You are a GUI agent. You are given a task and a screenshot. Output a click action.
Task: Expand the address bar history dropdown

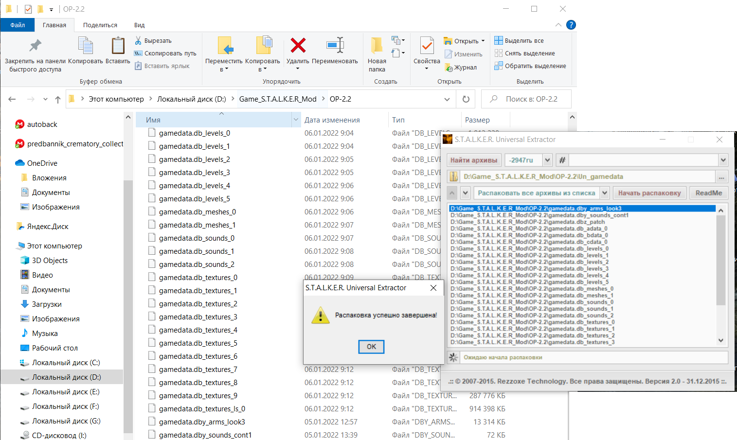coord(447,99)
